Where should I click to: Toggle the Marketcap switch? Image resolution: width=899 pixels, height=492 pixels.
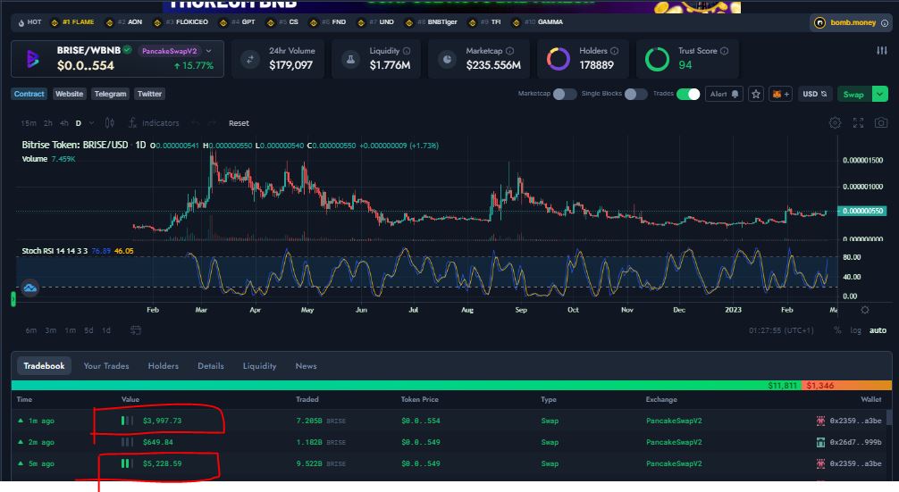click(x=564, y=94)
